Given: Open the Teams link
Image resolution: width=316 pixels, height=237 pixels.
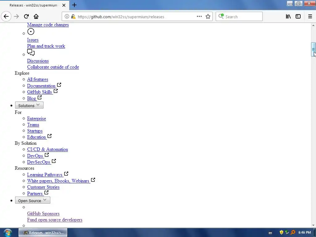Looking at the screenshot, I should [x=33, y=125].
